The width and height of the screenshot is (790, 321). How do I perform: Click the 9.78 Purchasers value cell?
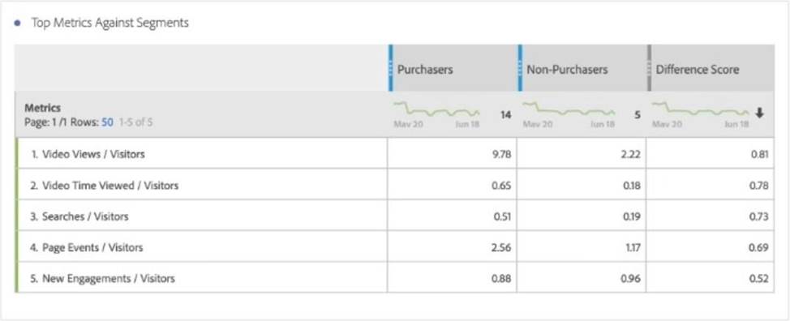[x=452, y=154]
